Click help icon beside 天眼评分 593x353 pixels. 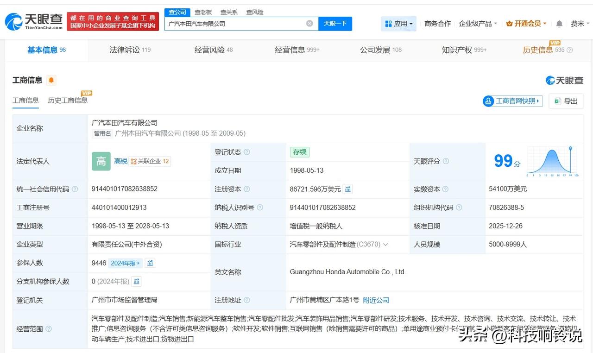pyautogui.click(x=446, y=161)
